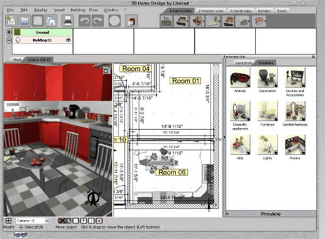Open the ? help menu

(x=125, y=10)
